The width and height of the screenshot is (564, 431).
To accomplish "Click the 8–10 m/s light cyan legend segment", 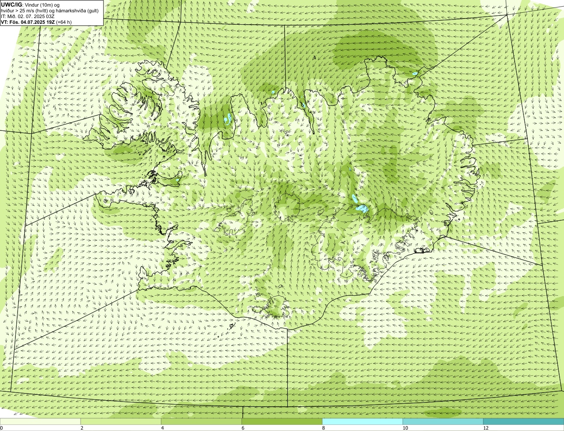I will (x=363, y=421).
